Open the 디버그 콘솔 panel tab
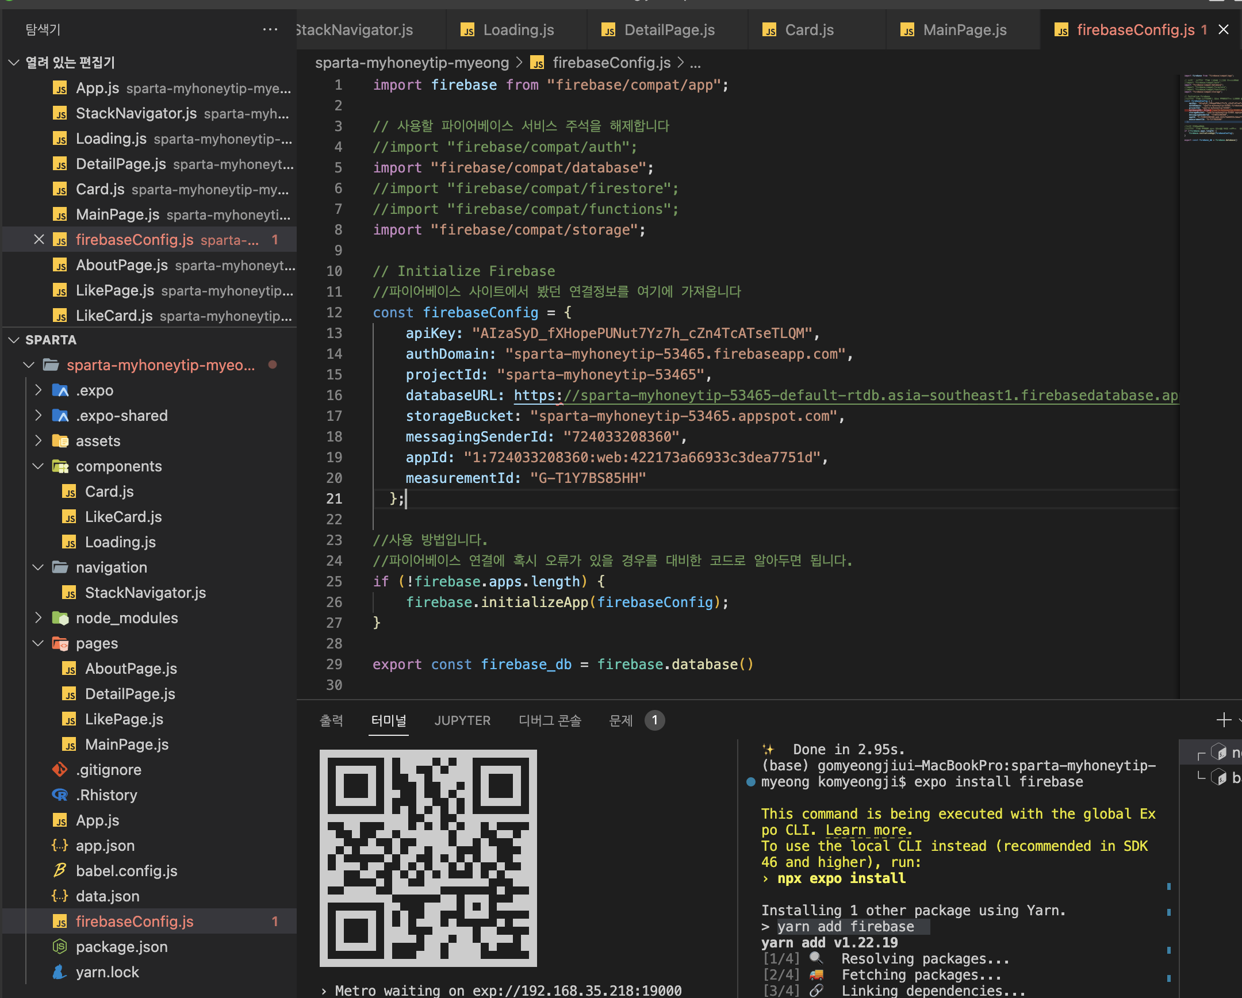 point(550,720)
